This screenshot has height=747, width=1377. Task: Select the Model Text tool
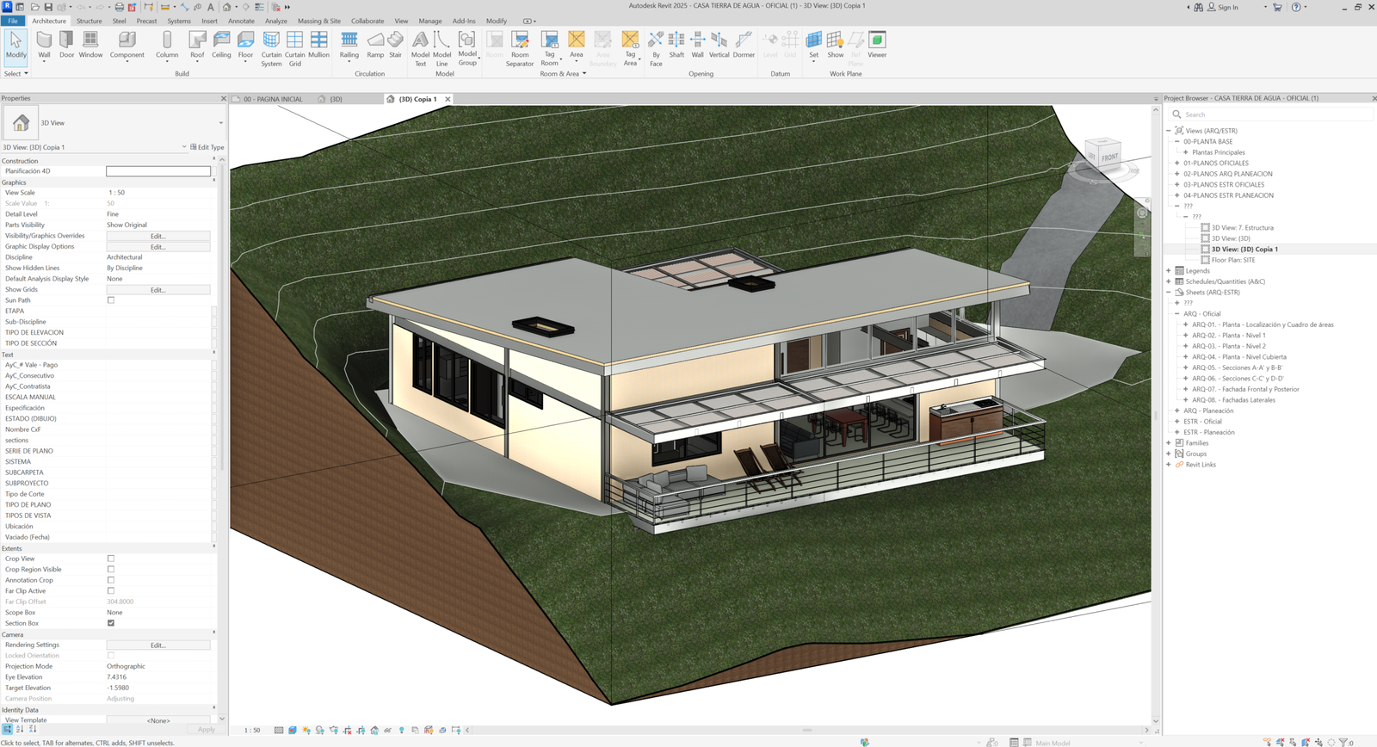(420, 49)
